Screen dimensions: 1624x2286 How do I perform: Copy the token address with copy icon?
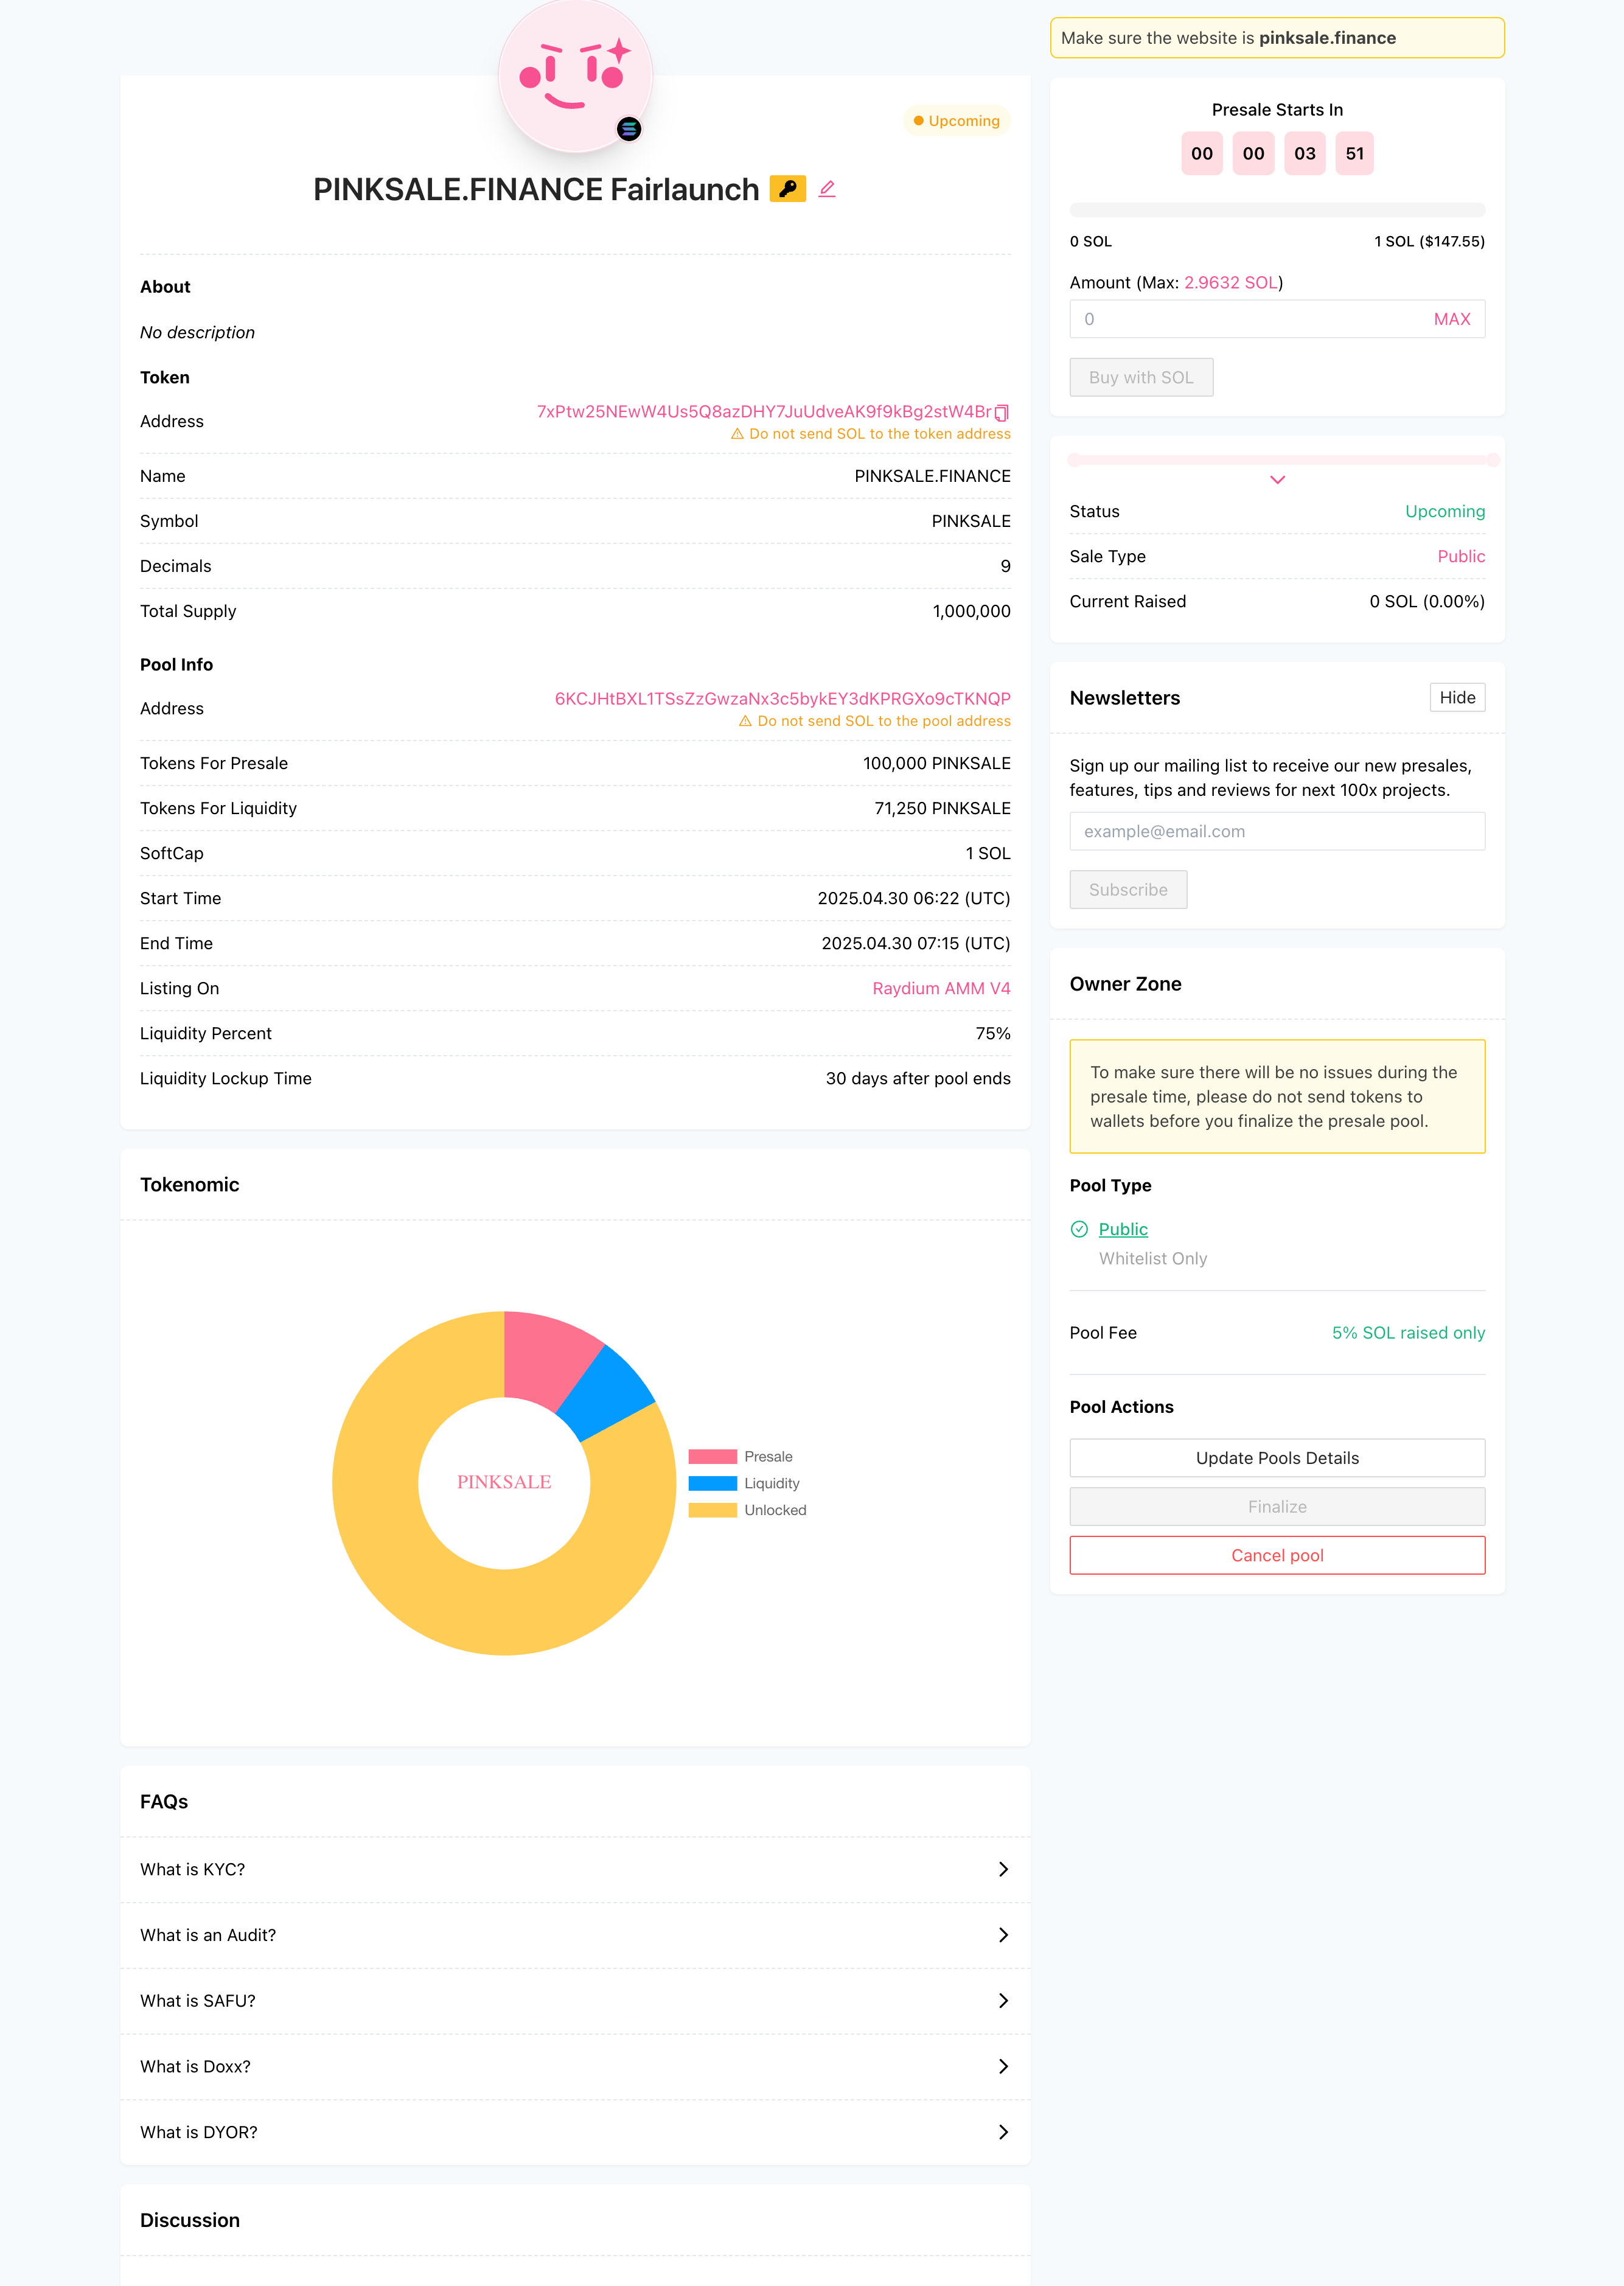pyautogui.click(x=1002, y=412)
